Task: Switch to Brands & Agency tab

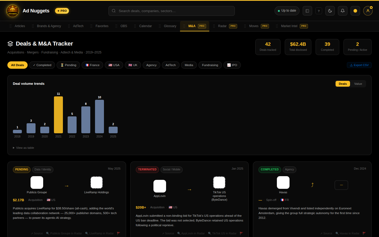Action: (x=49, y=26)
